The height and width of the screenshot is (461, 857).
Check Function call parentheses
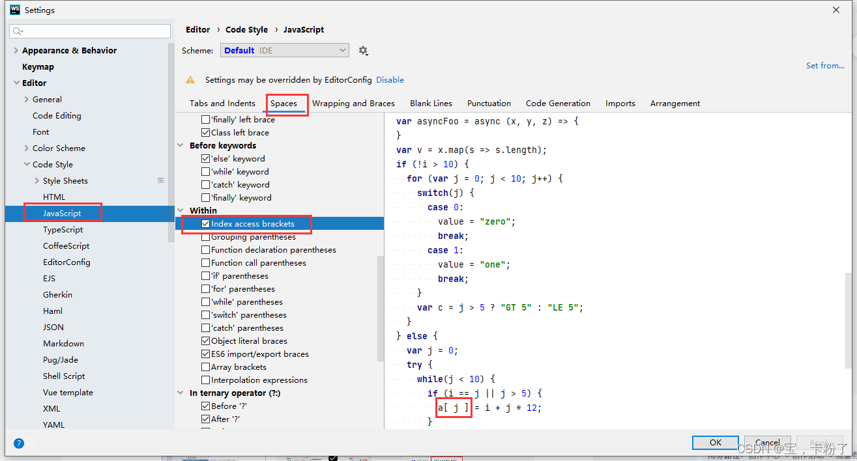pos(206,263)
